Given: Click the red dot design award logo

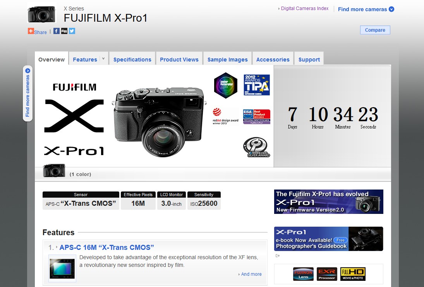Looking at the screenshot, I should tap(225, 116).
